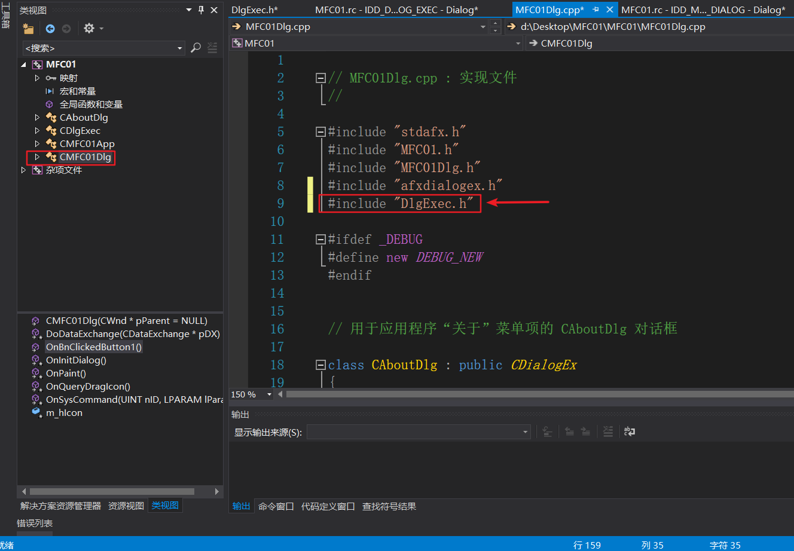This screenshot has width=794, height=551.
Task: Click Clear All icon in Output toolbar
Action: (x=608, y=431)
